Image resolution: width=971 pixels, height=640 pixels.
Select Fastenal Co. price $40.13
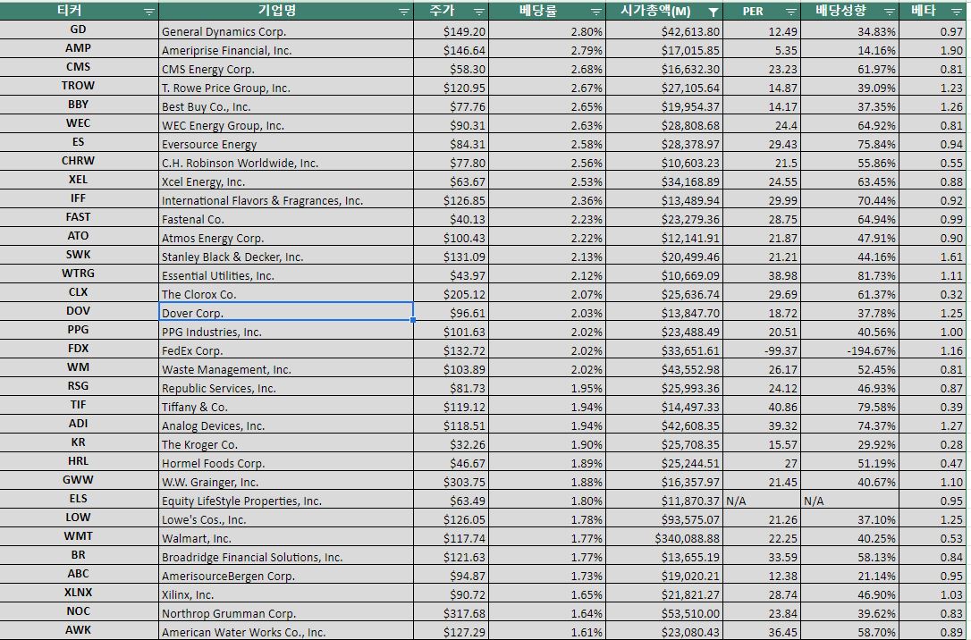pos(451,217)
